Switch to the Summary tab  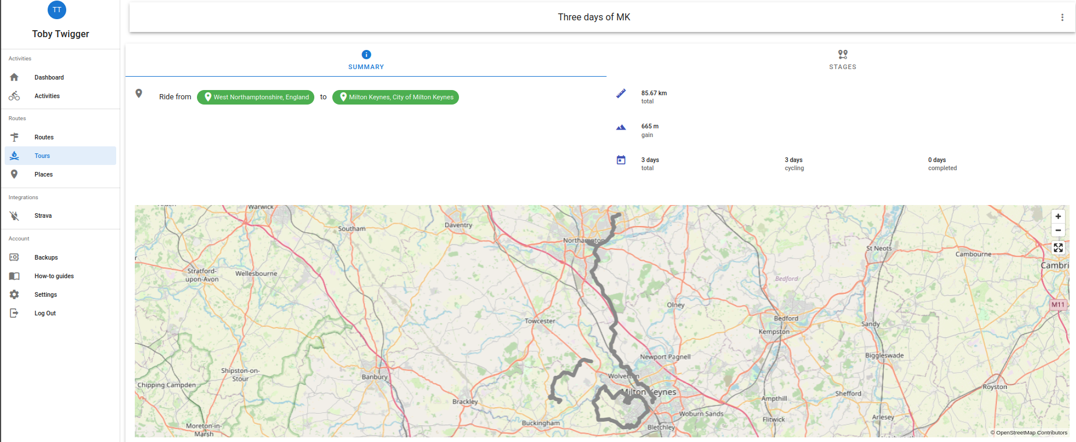point(366,60)
